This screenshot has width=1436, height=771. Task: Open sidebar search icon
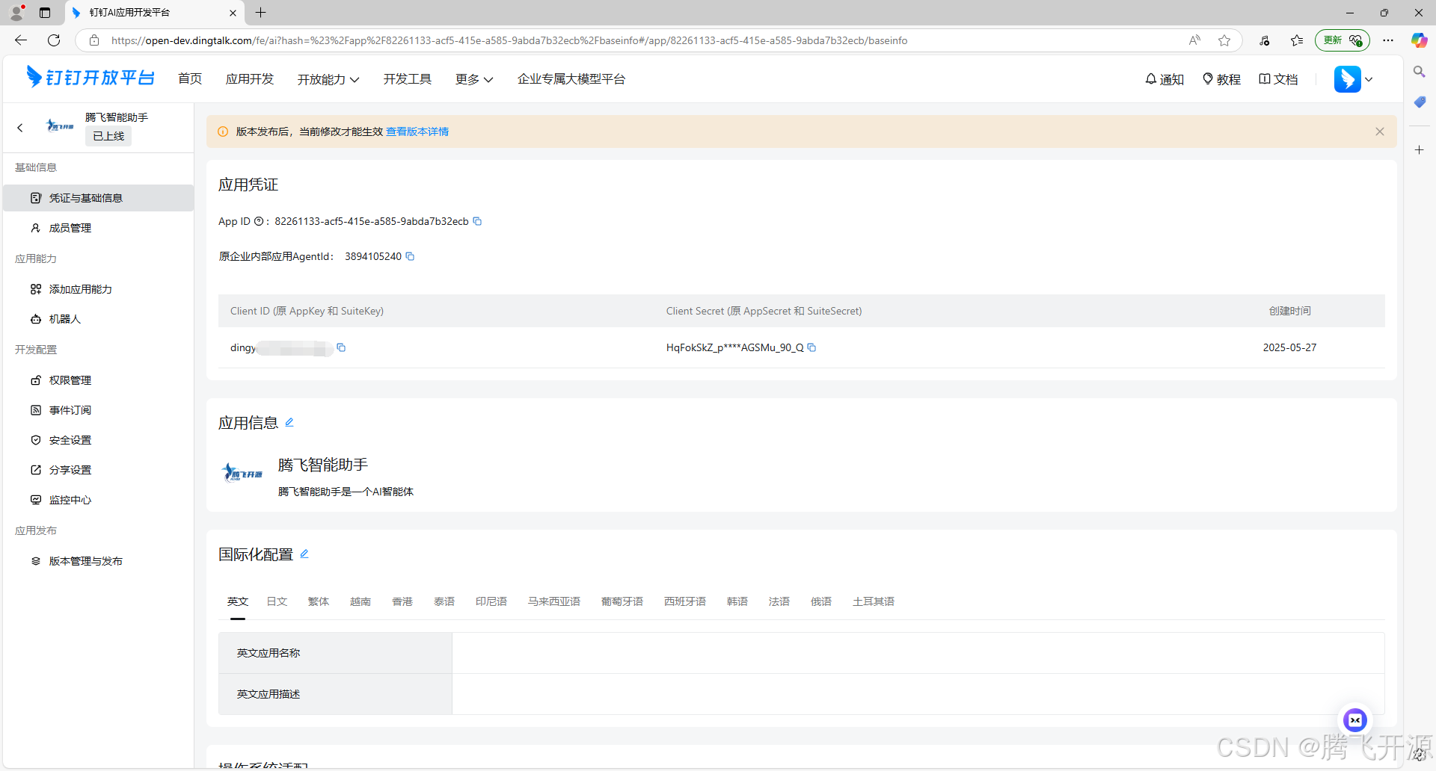tap(1419, 72)
